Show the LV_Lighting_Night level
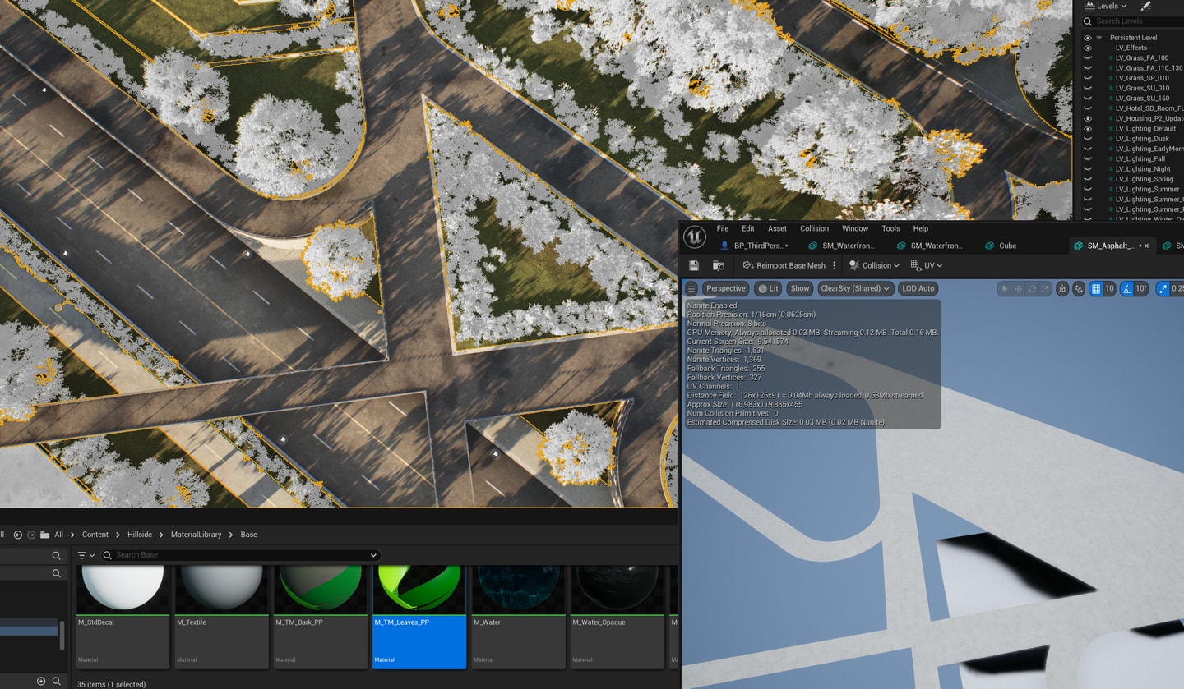This screenshot has width=1184, height=689. pyautogui.click(x=1088, y=169)
